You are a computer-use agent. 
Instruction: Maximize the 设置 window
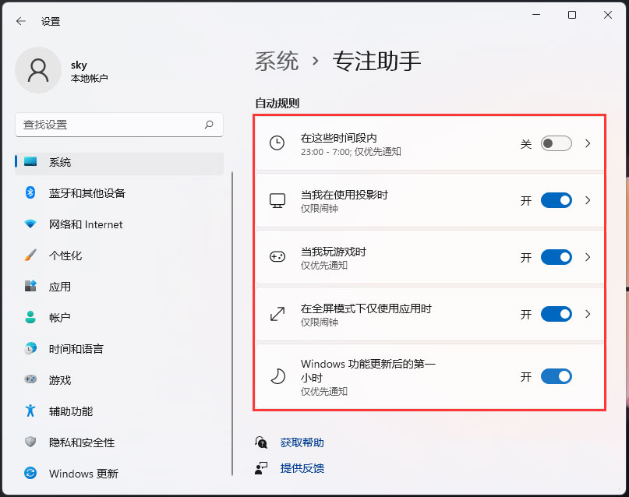coord(572,15)
